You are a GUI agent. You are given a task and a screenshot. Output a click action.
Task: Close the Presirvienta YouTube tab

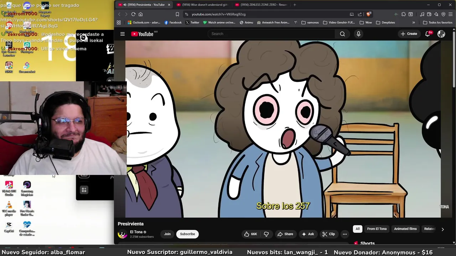169,5
